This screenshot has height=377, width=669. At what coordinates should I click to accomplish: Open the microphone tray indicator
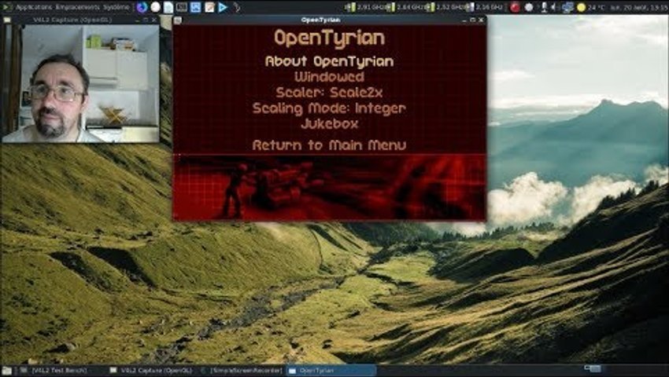click(x=544, y=7)
